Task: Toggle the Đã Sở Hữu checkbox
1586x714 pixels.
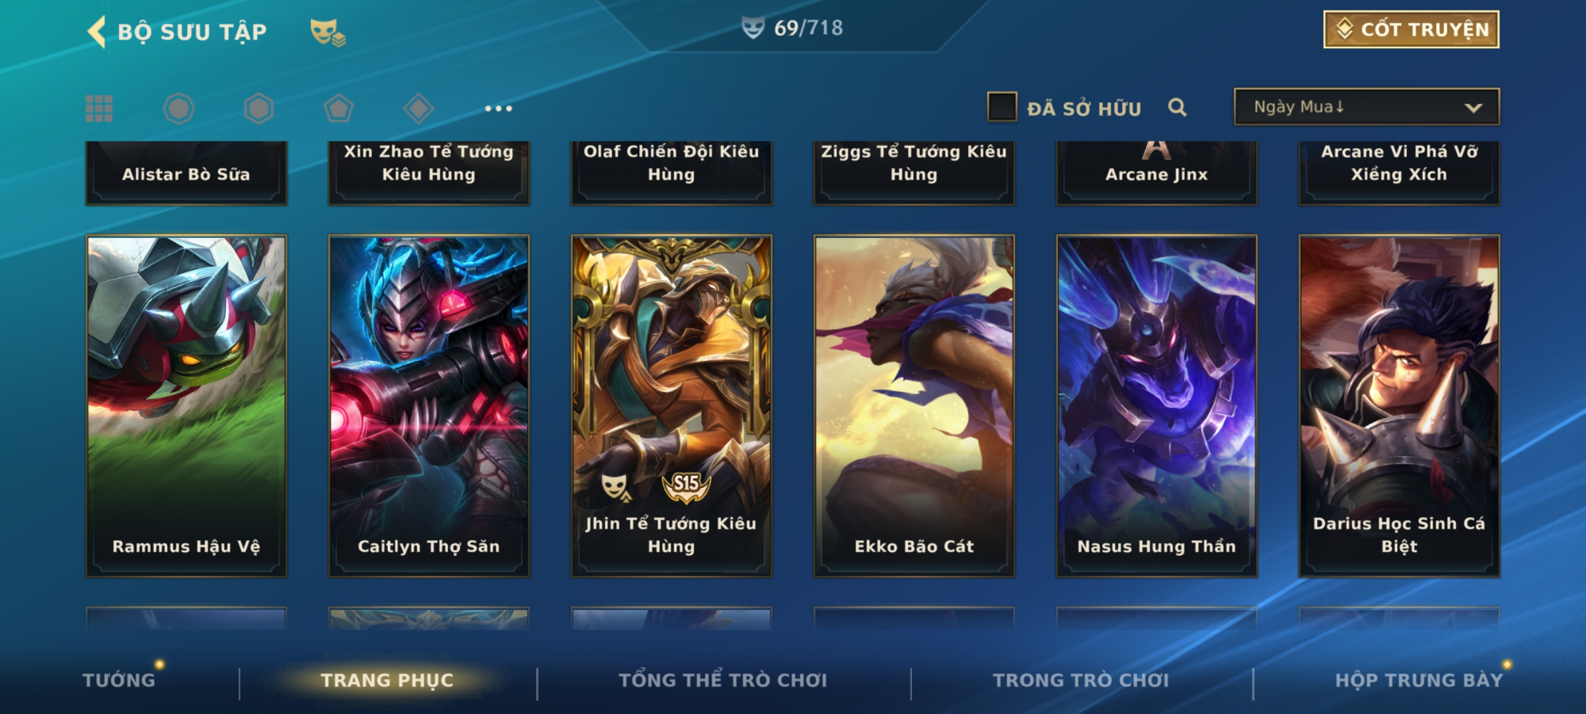Action: coord(1002,107)
